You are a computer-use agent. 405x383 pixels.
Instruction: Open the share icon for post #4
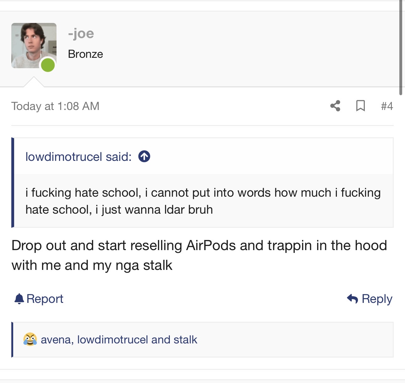click(335, 106)
